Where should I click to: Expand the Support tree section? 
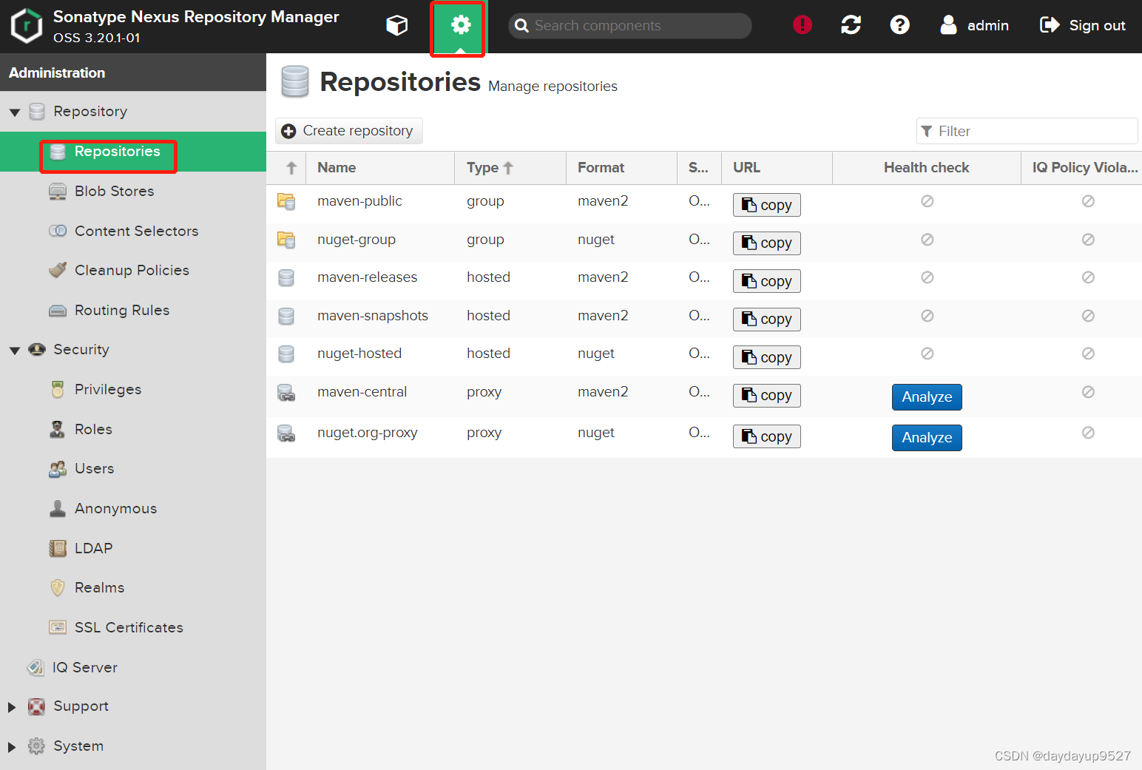(x=12, y=707)
